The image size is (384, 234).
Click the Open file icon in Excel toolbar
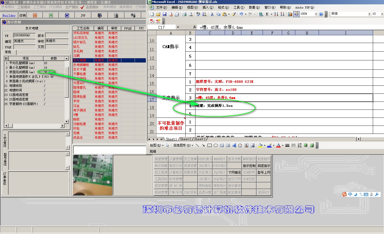[x=158, y=14]
